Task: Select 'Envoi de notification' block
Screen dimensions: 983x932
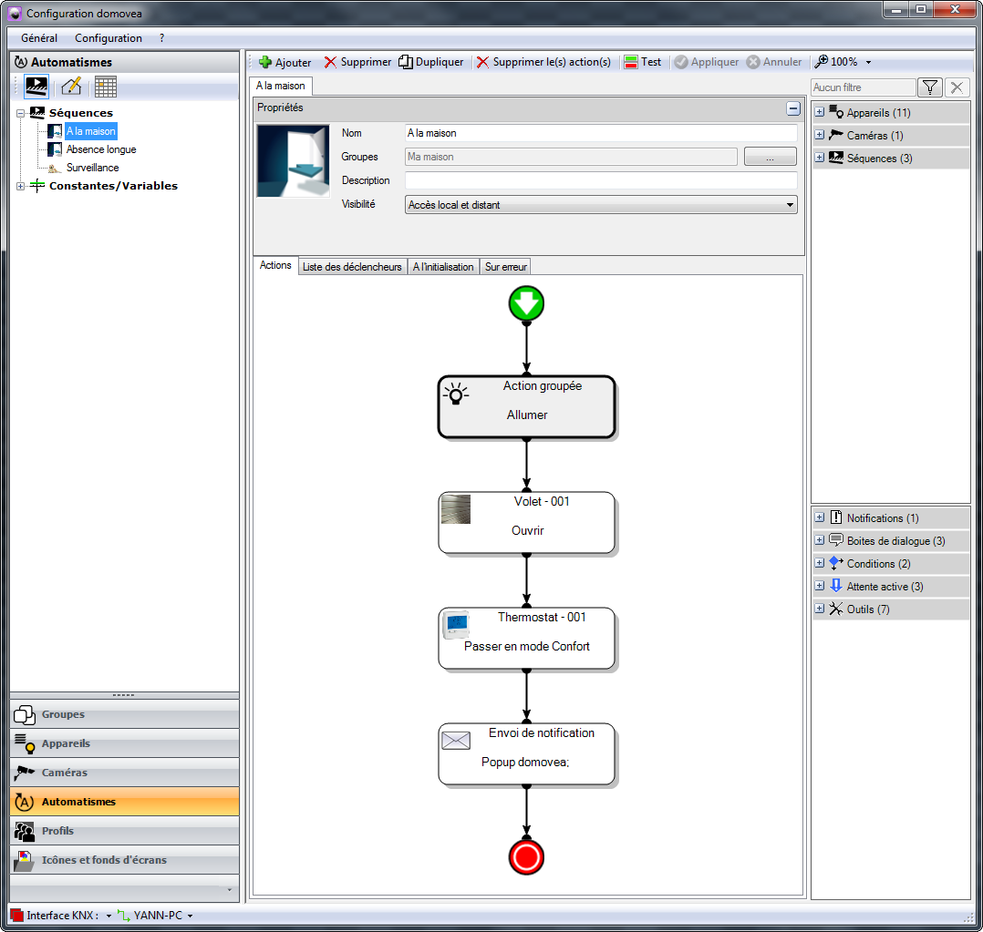Action: (527, 754)
